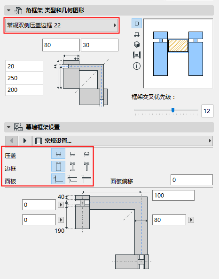Click the 面板 row label
Viewport: 219px width, 279px height.
coord(10,181)
